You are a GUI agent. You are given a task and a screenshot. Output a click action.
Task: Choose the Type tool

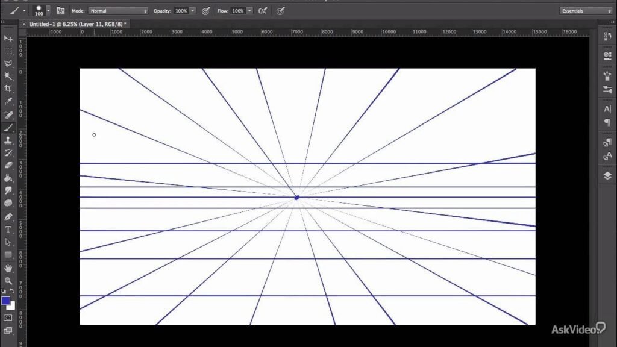tap(8, 229)
